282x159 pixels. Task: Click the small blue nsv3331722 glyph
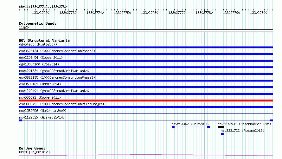click(x=222, y=134)
